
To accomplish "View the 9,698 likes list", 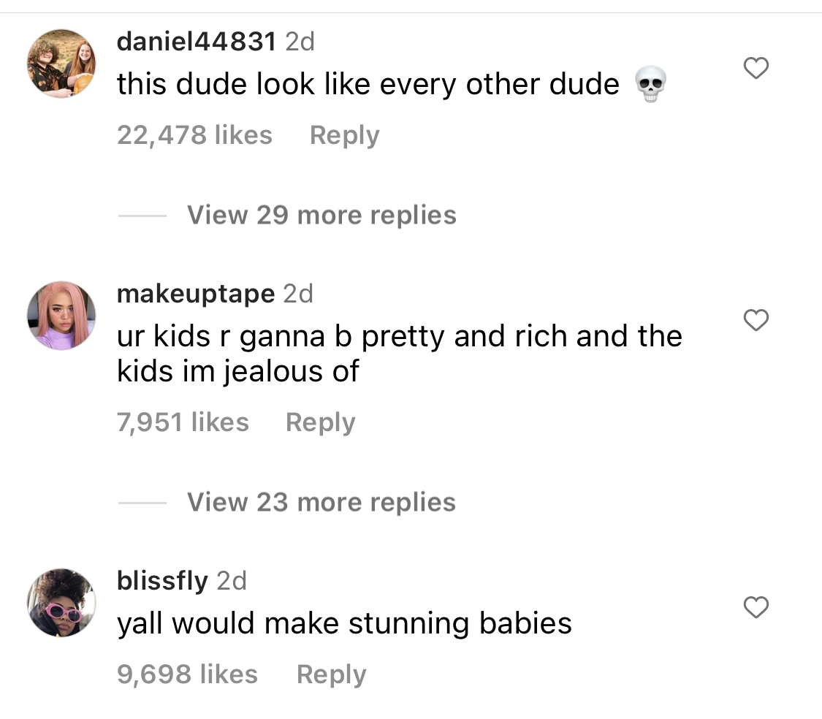I will pos(187,674).
